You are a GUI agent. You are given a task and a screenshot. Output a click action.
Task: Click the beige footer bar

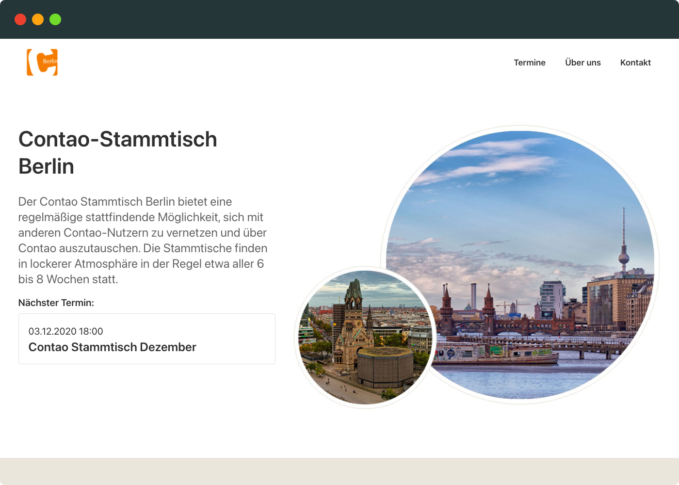339,471
